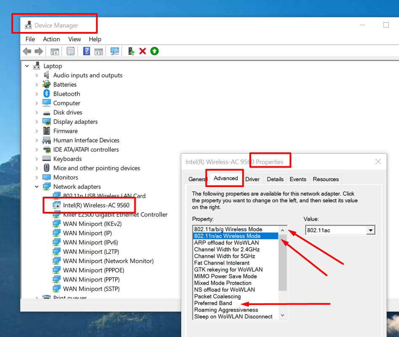This screenshot has width=399, height=337.
Task: Select Fat Channel Intolerant property
Action: 222,263
